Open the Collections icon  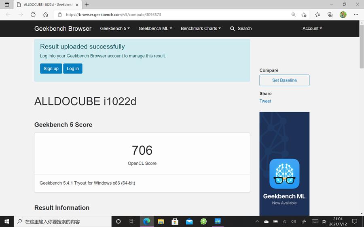(330, 15)
